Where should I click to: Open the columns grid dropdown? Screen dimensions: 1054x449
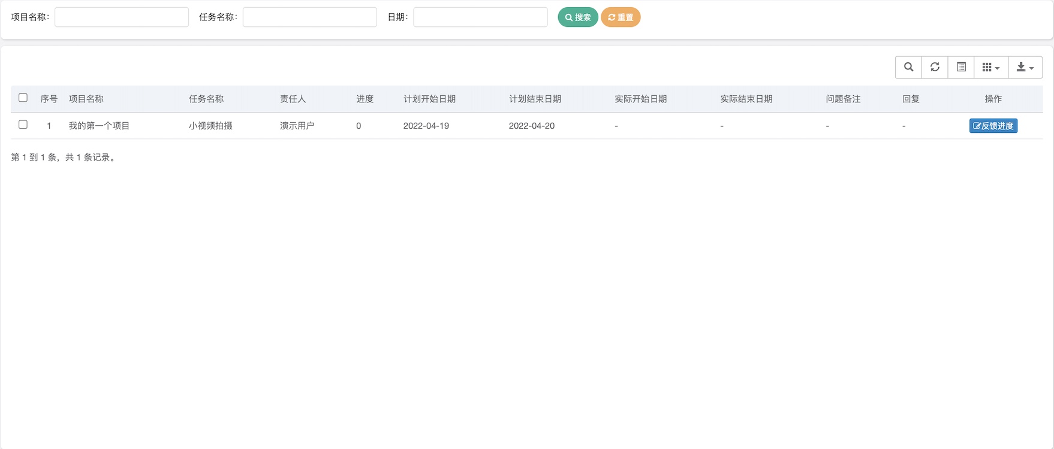pos(991,67)
